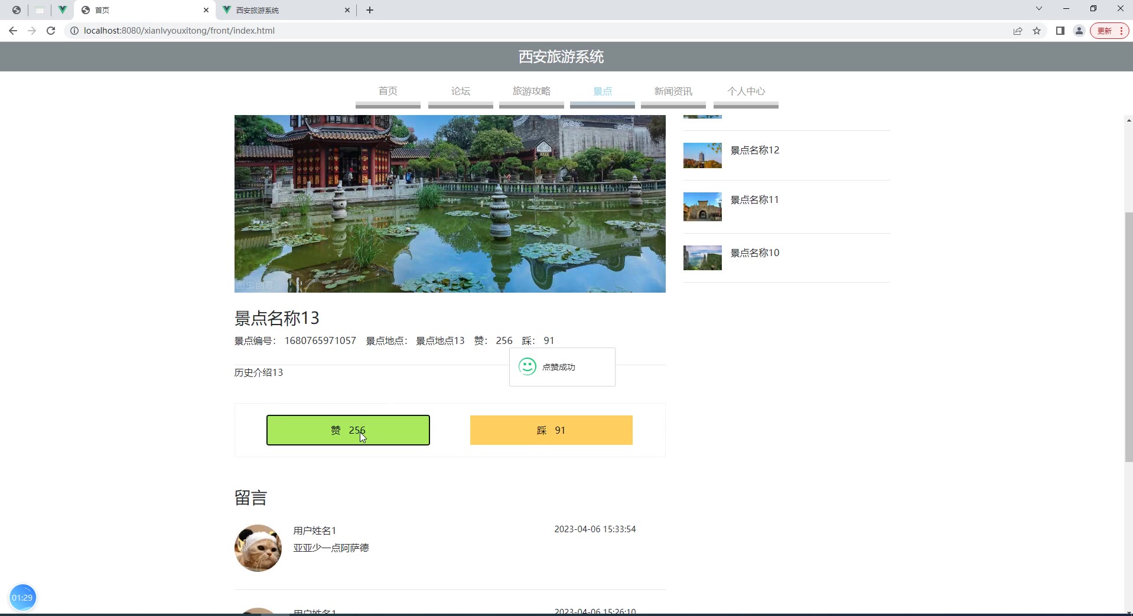The image size is (1133, 616).
Task: Go to 首页 in the site navigation
Action: click(x=388, y=91)
